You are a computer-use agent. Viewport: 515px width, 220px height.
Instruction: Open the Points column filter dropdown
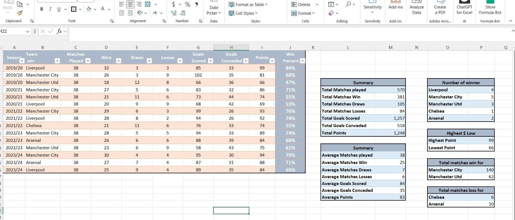[272, 61]
